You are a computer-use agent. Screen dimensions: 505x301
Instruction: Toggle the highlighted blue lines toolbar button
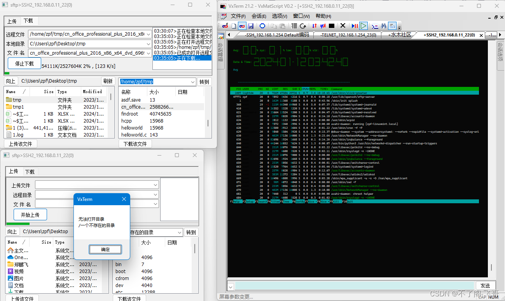[x=392, y=26]
